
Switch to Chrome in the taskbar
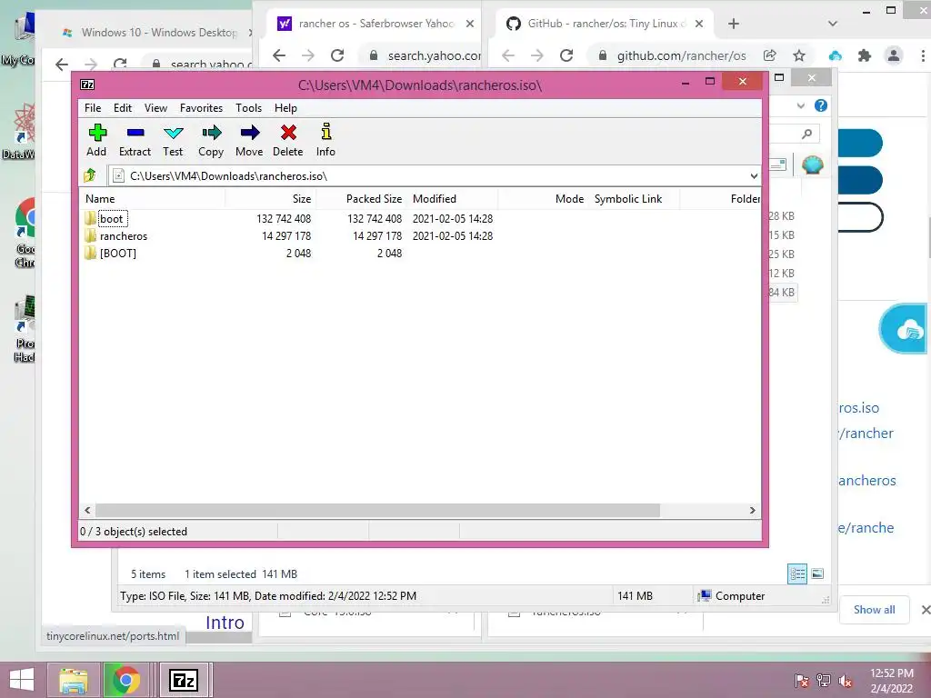point(125,680)
